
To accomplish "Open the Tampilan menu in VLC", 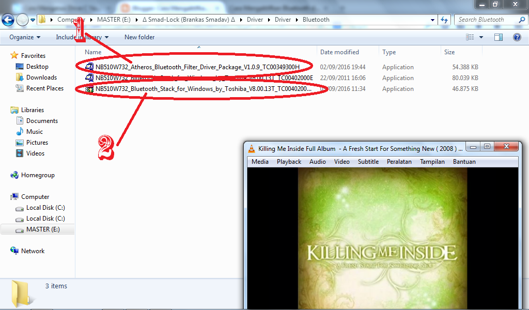I will pyautogui.click(x=432, y=162).
